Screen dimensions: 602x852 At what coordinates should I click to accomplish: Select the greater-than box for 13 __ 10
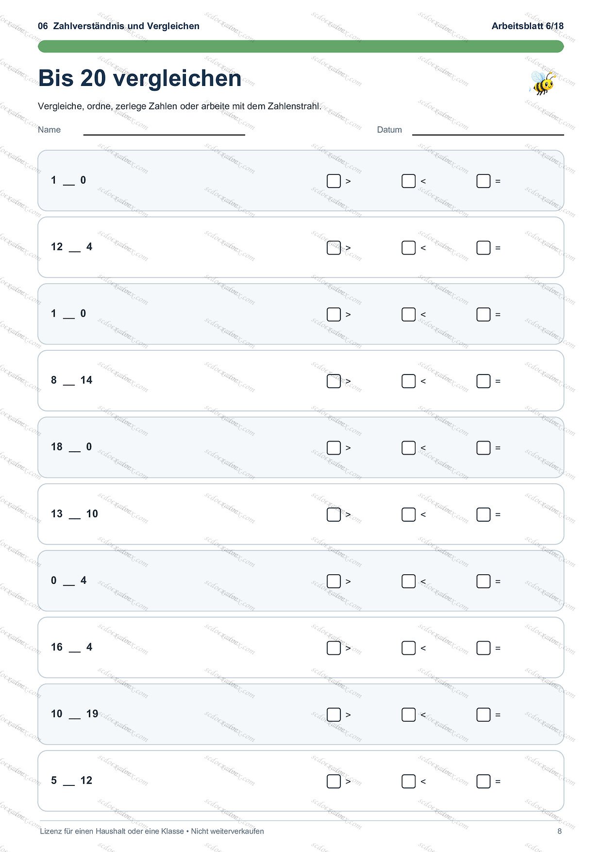(334, 514)
